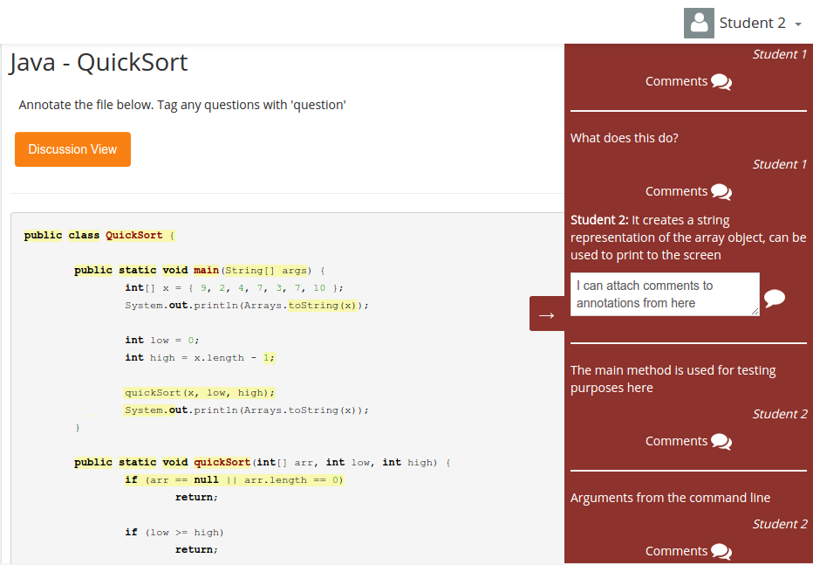This screenshot has height=565, width=813.
Task: Collapse the annotation sidebar with the arrow
Action: click(x=547, y=314)
